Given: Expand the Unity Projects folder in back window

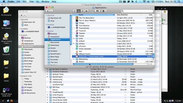Looking at the screenshot, I should point(47,95).
